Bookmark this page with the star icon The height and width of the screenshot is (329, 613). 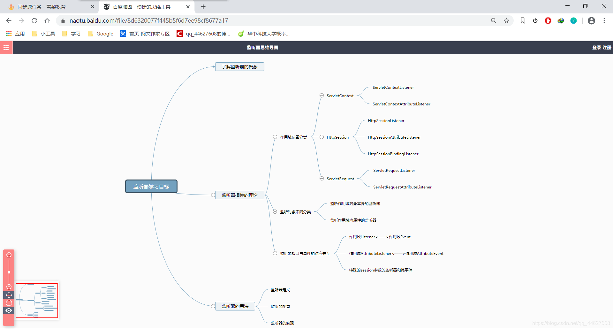click(506, 21)
